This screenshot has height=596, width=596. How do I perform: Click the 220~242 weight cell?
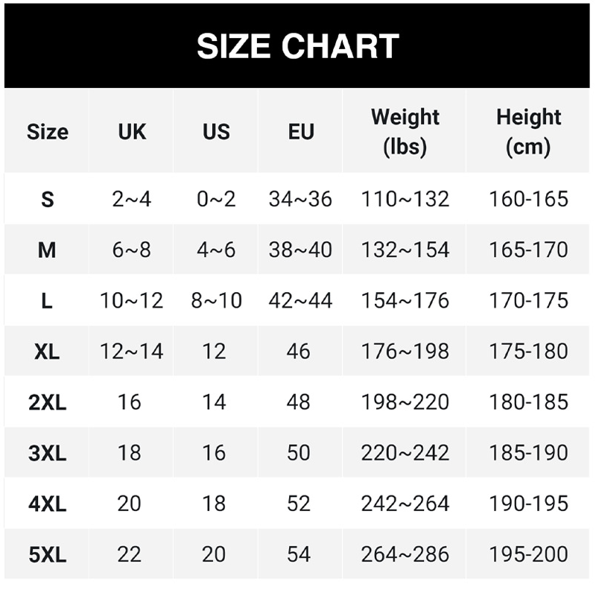tap(405, 453)
